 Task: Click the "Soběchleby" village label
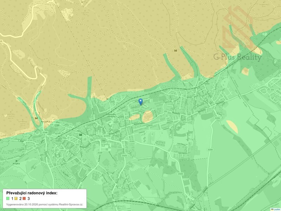196,201
